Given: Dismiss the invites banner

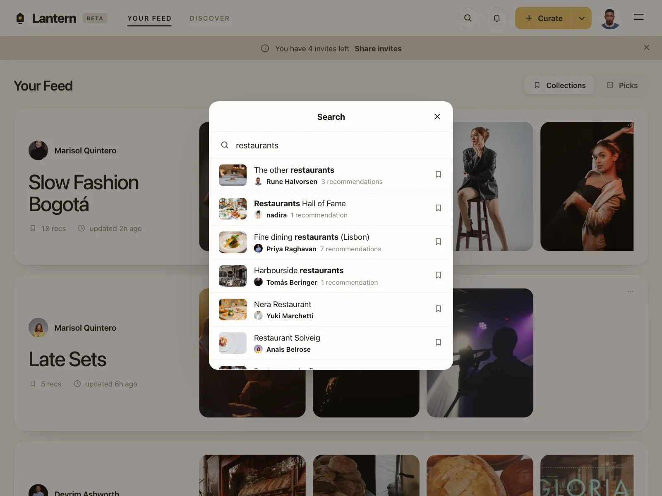Looking at the screenshot, I should tap(646, 48).
